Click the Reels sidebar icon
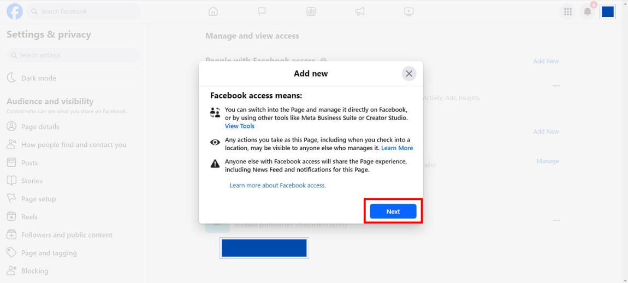Image resolution: width=628 pixels, height=283 pixels. click(11, 217)
